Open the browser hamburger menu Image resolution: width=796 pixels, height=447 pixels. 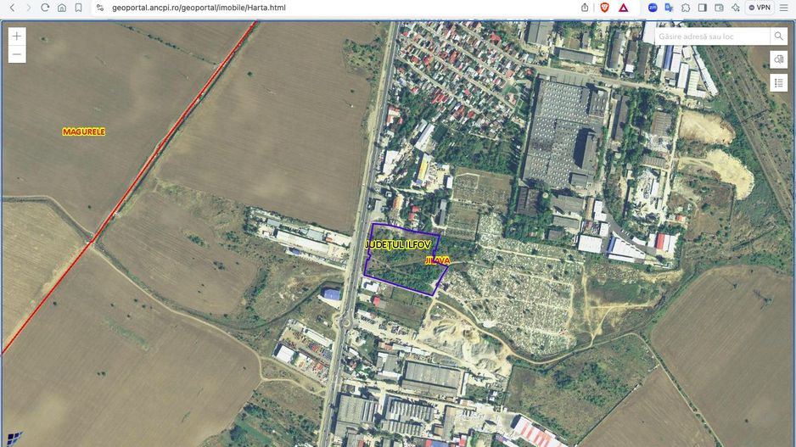[784, 8]
